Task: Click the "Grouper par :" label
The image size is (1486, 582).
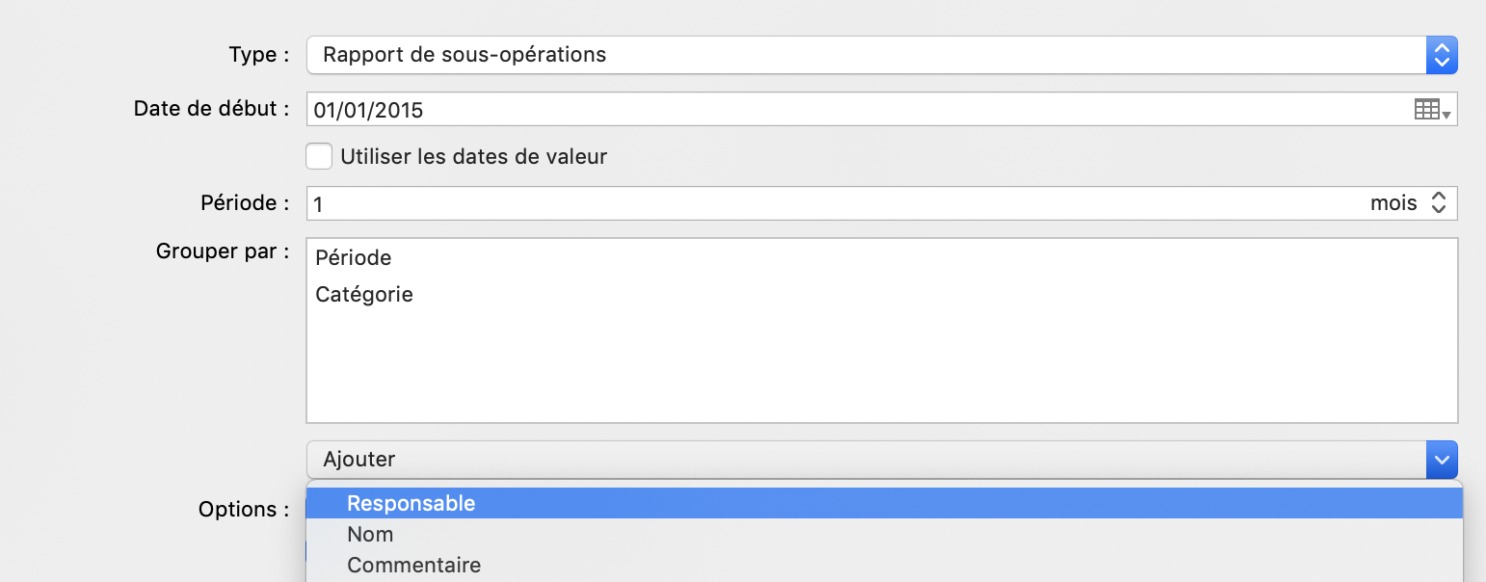Action: tap(223, 251)
